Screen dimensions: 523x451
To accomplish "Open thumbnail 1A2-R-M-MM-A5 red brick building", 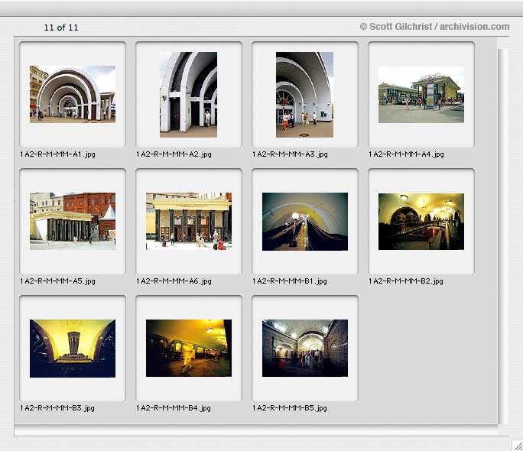I will pos(73,221).
